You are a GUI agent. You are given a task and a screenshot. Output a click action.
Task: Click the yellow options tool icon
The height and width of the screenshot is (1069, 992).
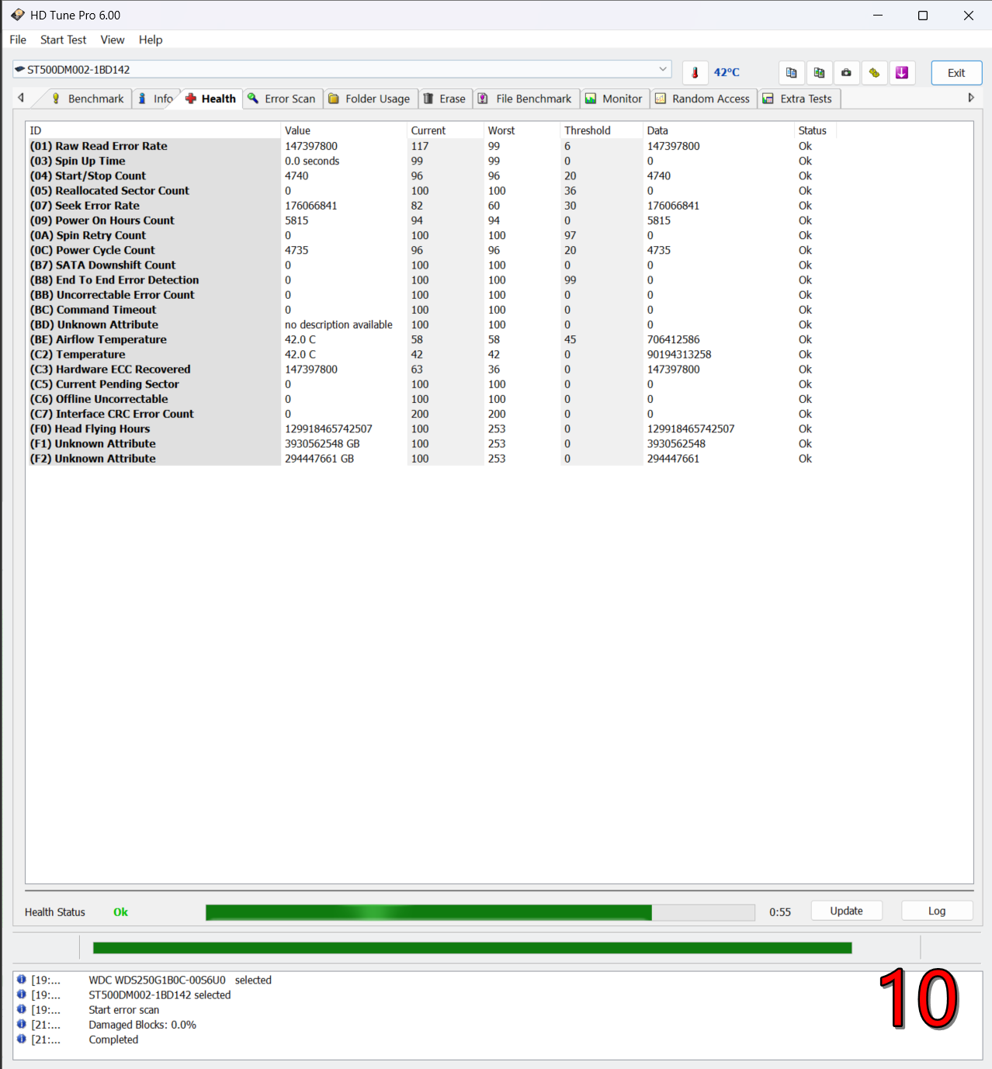(874, 72)
